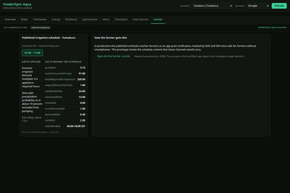Select the Rain delay about 7.0 h note

pyautogui.click(x=32, y=119)
